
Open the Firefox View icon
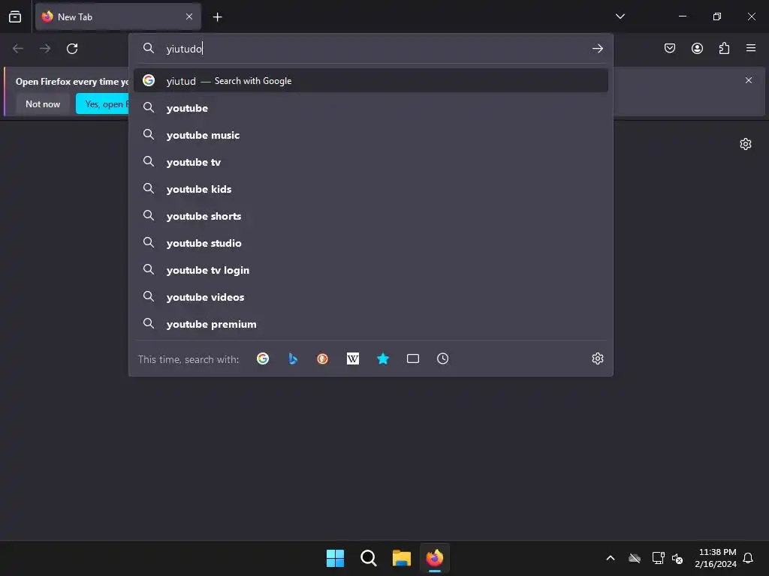click(15, 16)
